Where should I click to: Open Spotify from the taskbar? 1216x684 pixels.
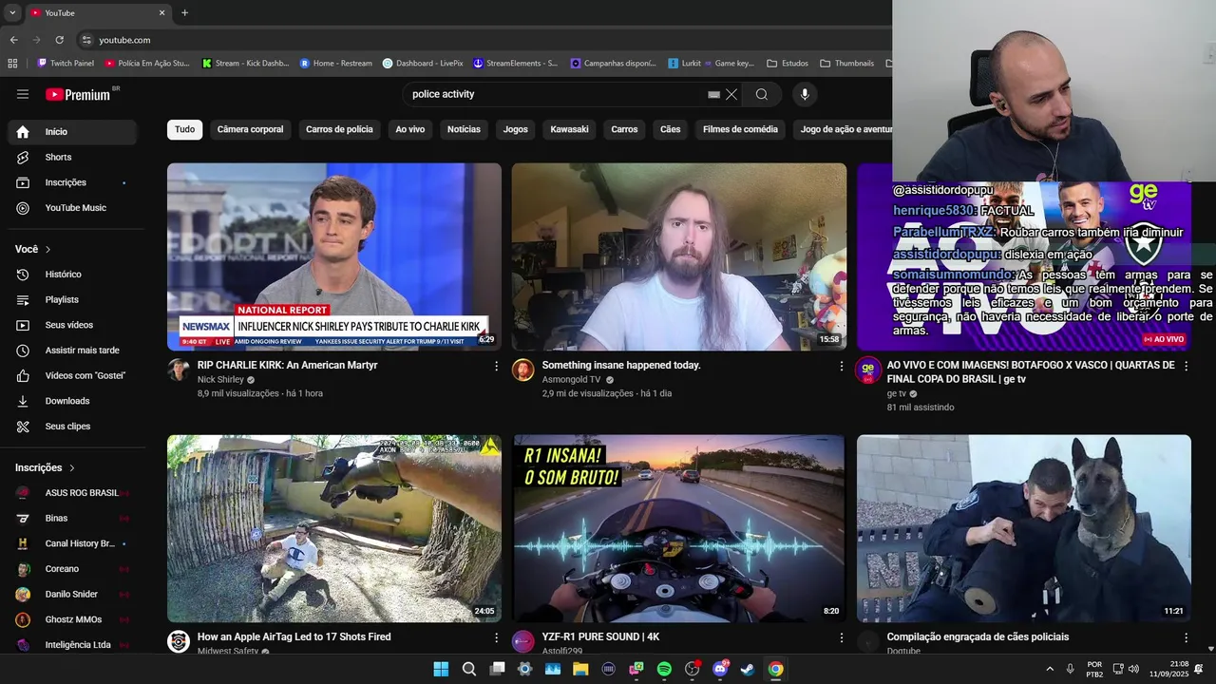point(664,669)
